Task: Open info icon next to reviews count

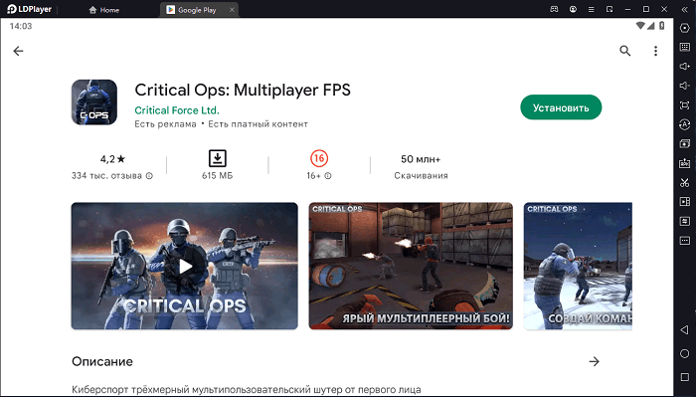Action: pos(149,176)
